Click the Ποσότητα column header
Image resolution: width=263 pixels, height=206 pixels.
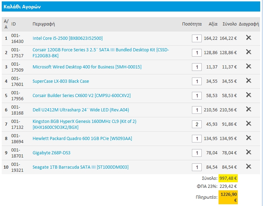(192, 24)
